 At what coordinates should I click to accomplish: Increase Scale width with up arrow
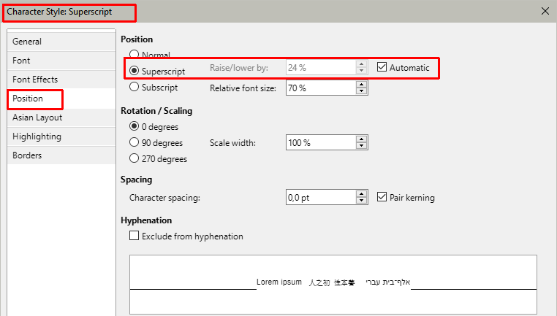[361, 139]
